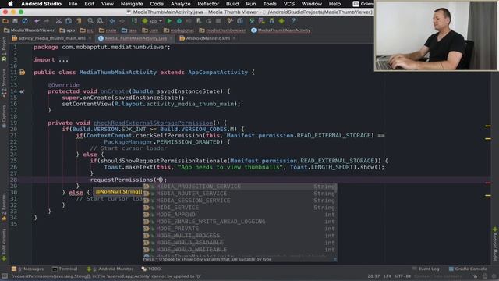Select MODE_WORLD_READABLE completion suggestion
Image resolution: width=499 pixels, height=281 pixels.
tap(240, 243)
